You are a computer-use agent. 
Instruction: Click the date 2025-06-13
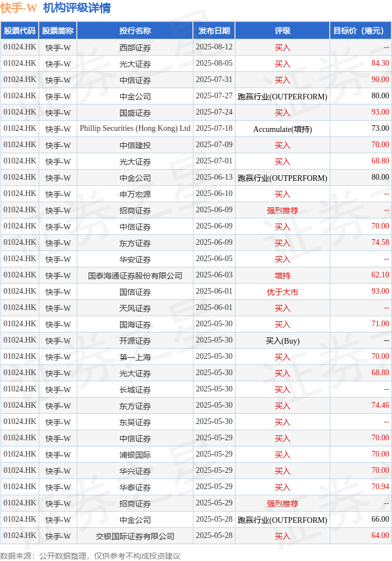pos(214,177)
